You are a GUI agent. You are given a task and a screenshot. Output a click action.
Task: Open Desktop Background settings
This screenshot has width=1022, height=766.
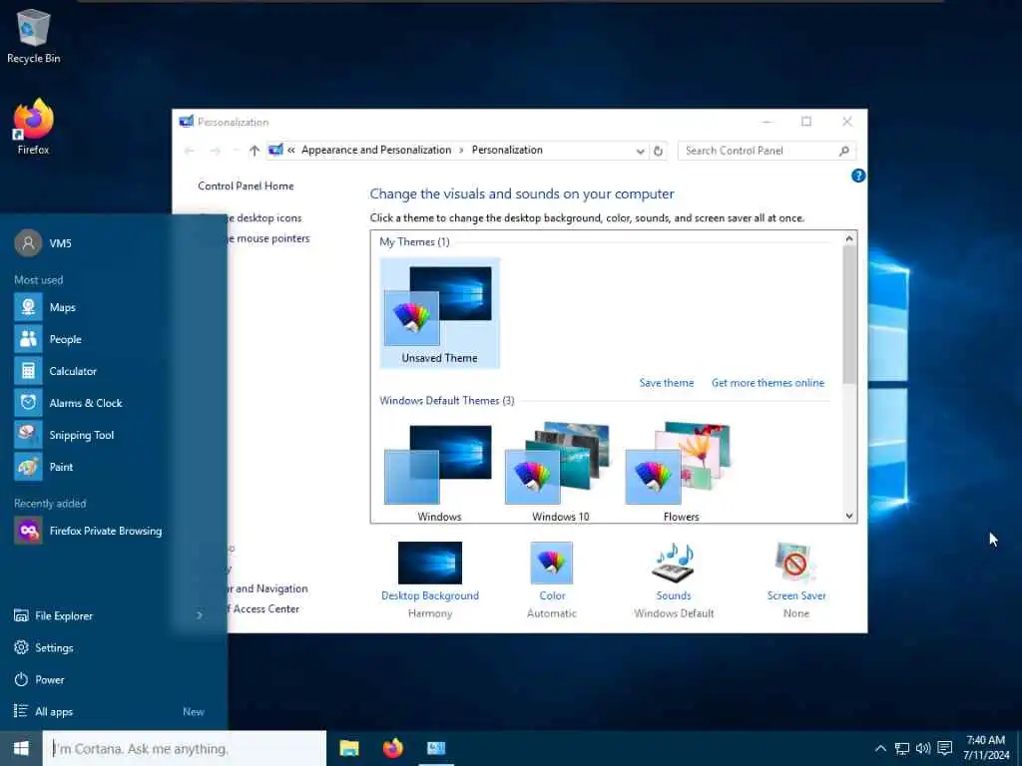coord(430,579)
